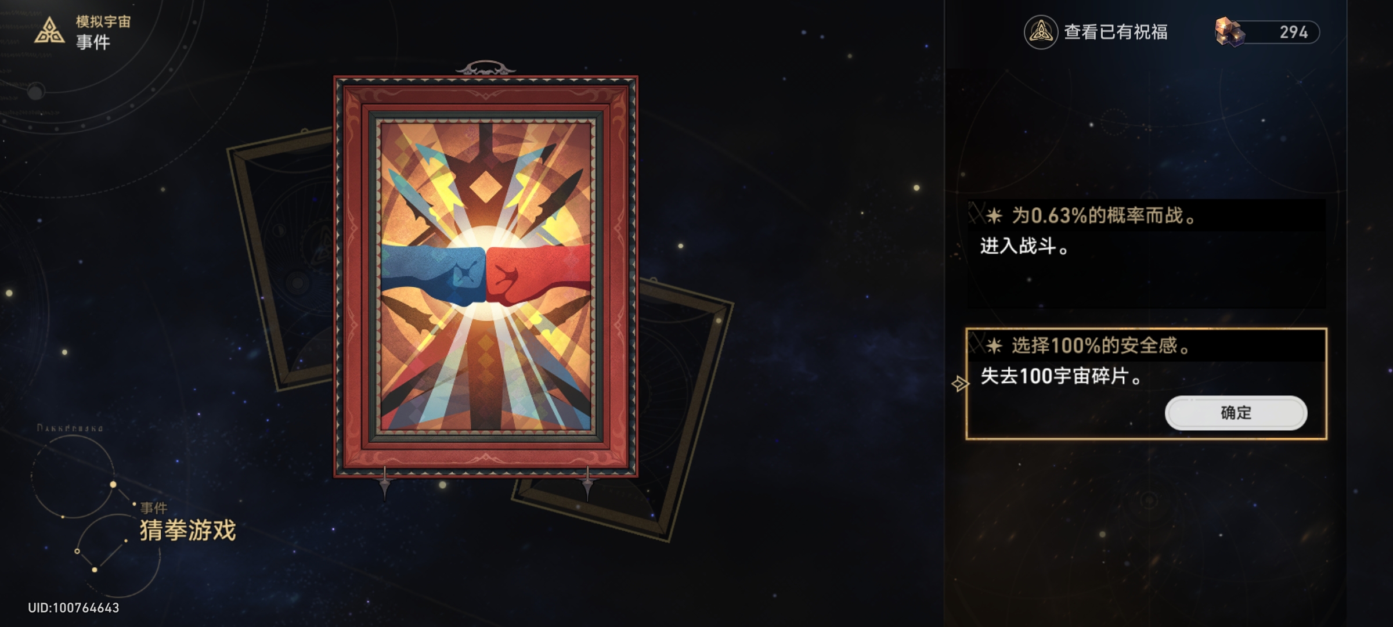Click the fist-bump painting card
1393x627 pixels.
486,276
